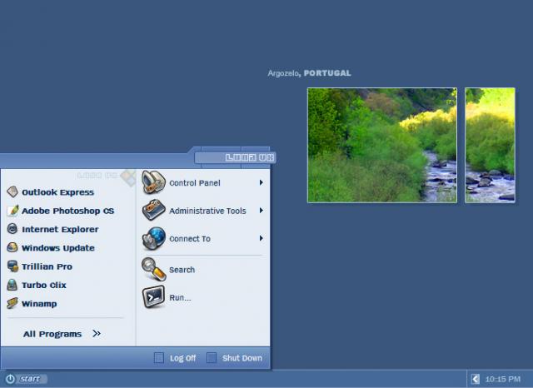This screenshot has width=533, height=388.
Task: Open the Control Panel label
Action: pos(195,183)
